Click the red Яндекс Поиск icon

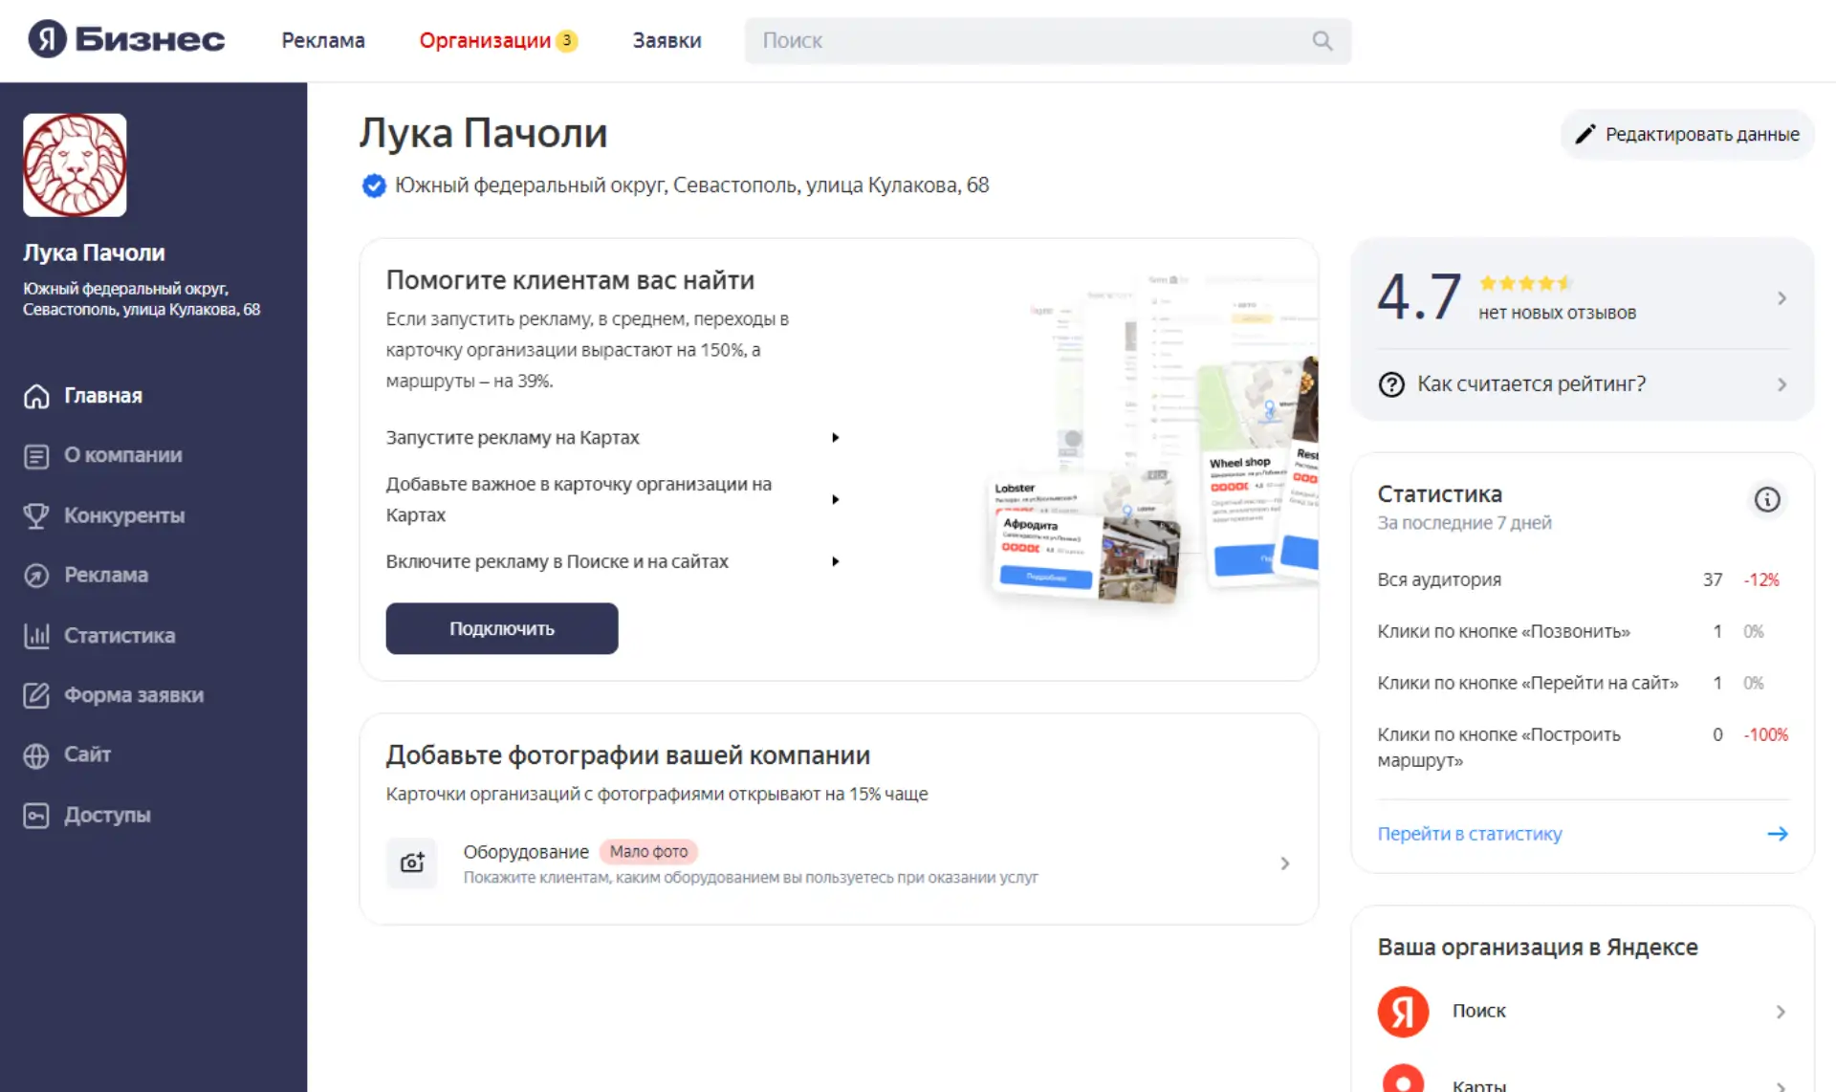tap(1403, 1012)
